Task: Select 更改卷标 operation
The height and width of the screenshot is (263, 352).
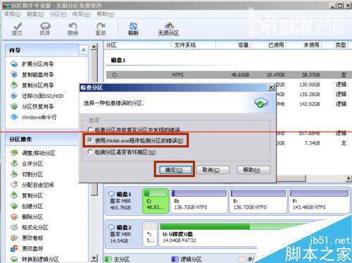Action: pyautogui.click(x=32, y=238)
